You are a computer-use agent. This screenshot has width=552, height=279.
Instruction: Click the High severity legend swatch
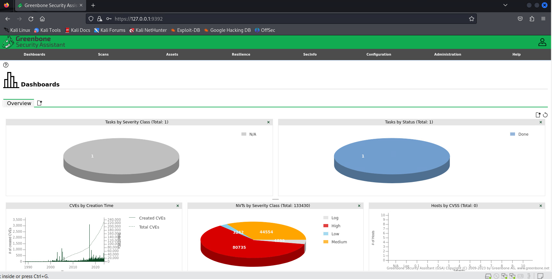tap(326, 226)
